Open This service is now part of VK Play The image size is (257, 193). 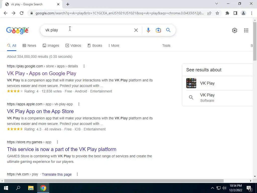coord(62,149)
